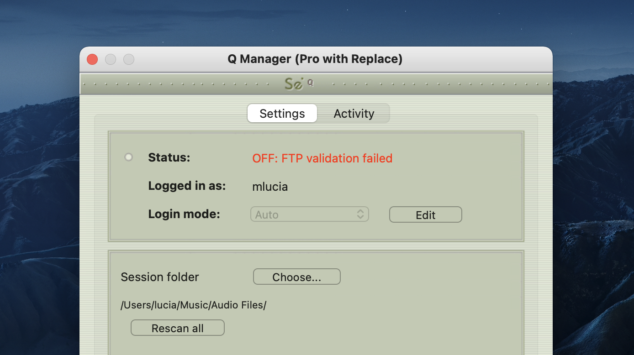Click the session folder path text
Screen dimensions: 634x355
tap(193, 305)
